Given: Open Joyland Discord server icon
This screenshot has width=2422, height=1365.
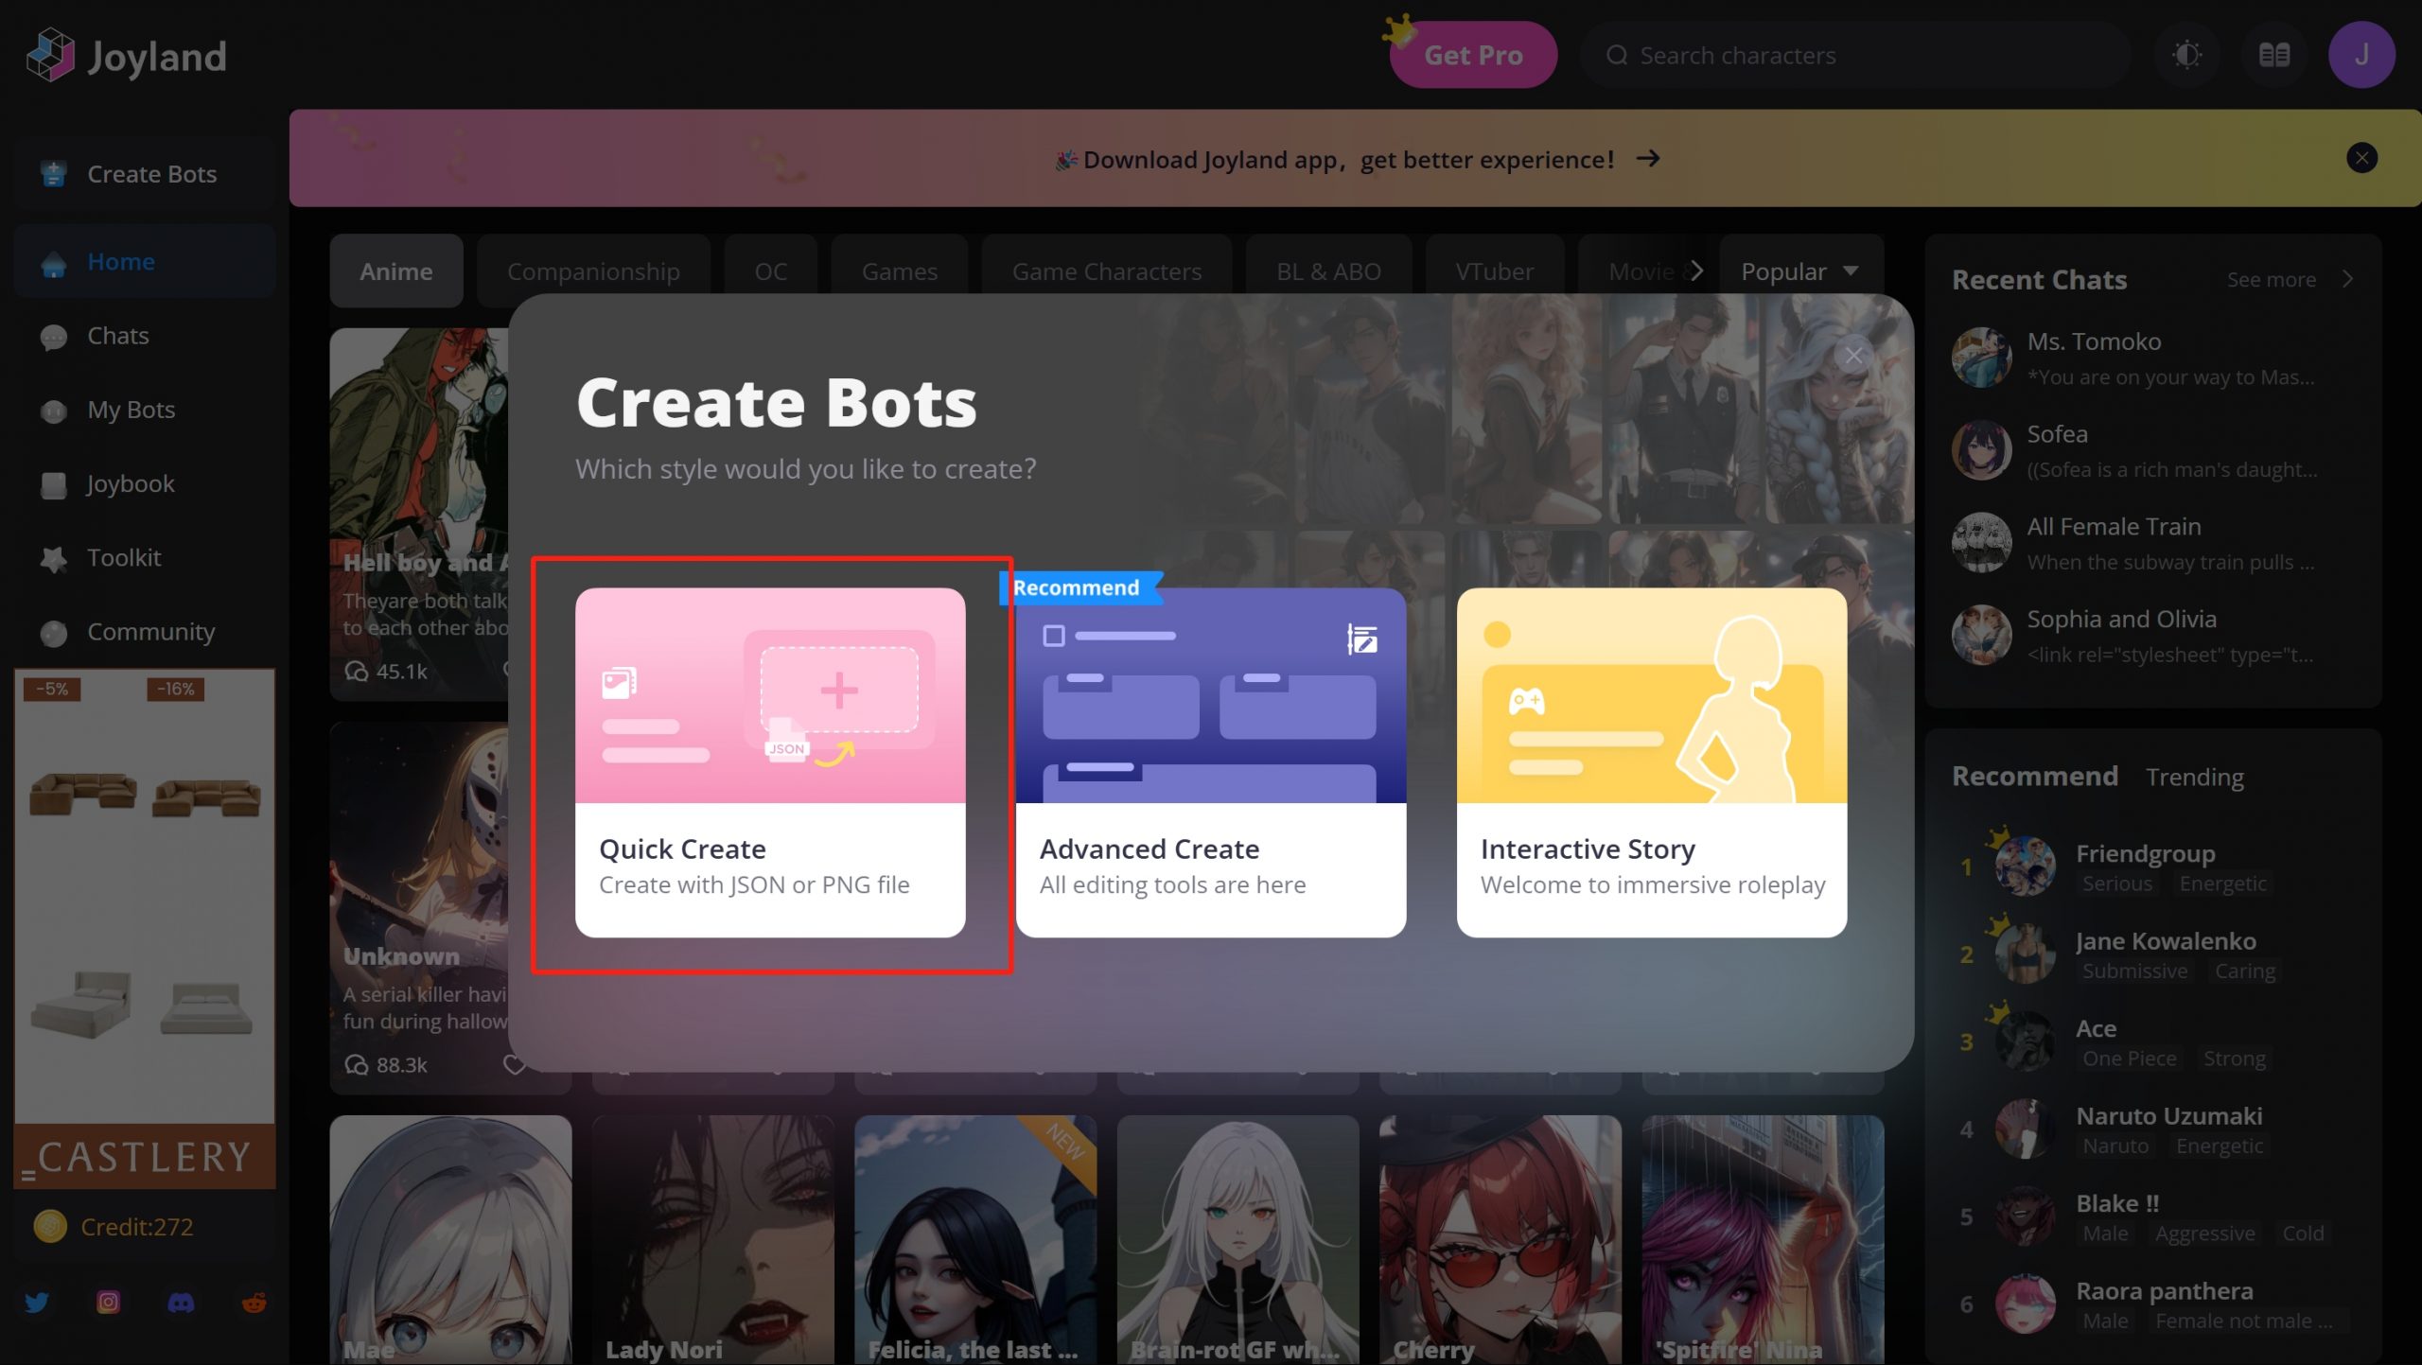Looking at the screenshot, I should [x=181, y=1303].
